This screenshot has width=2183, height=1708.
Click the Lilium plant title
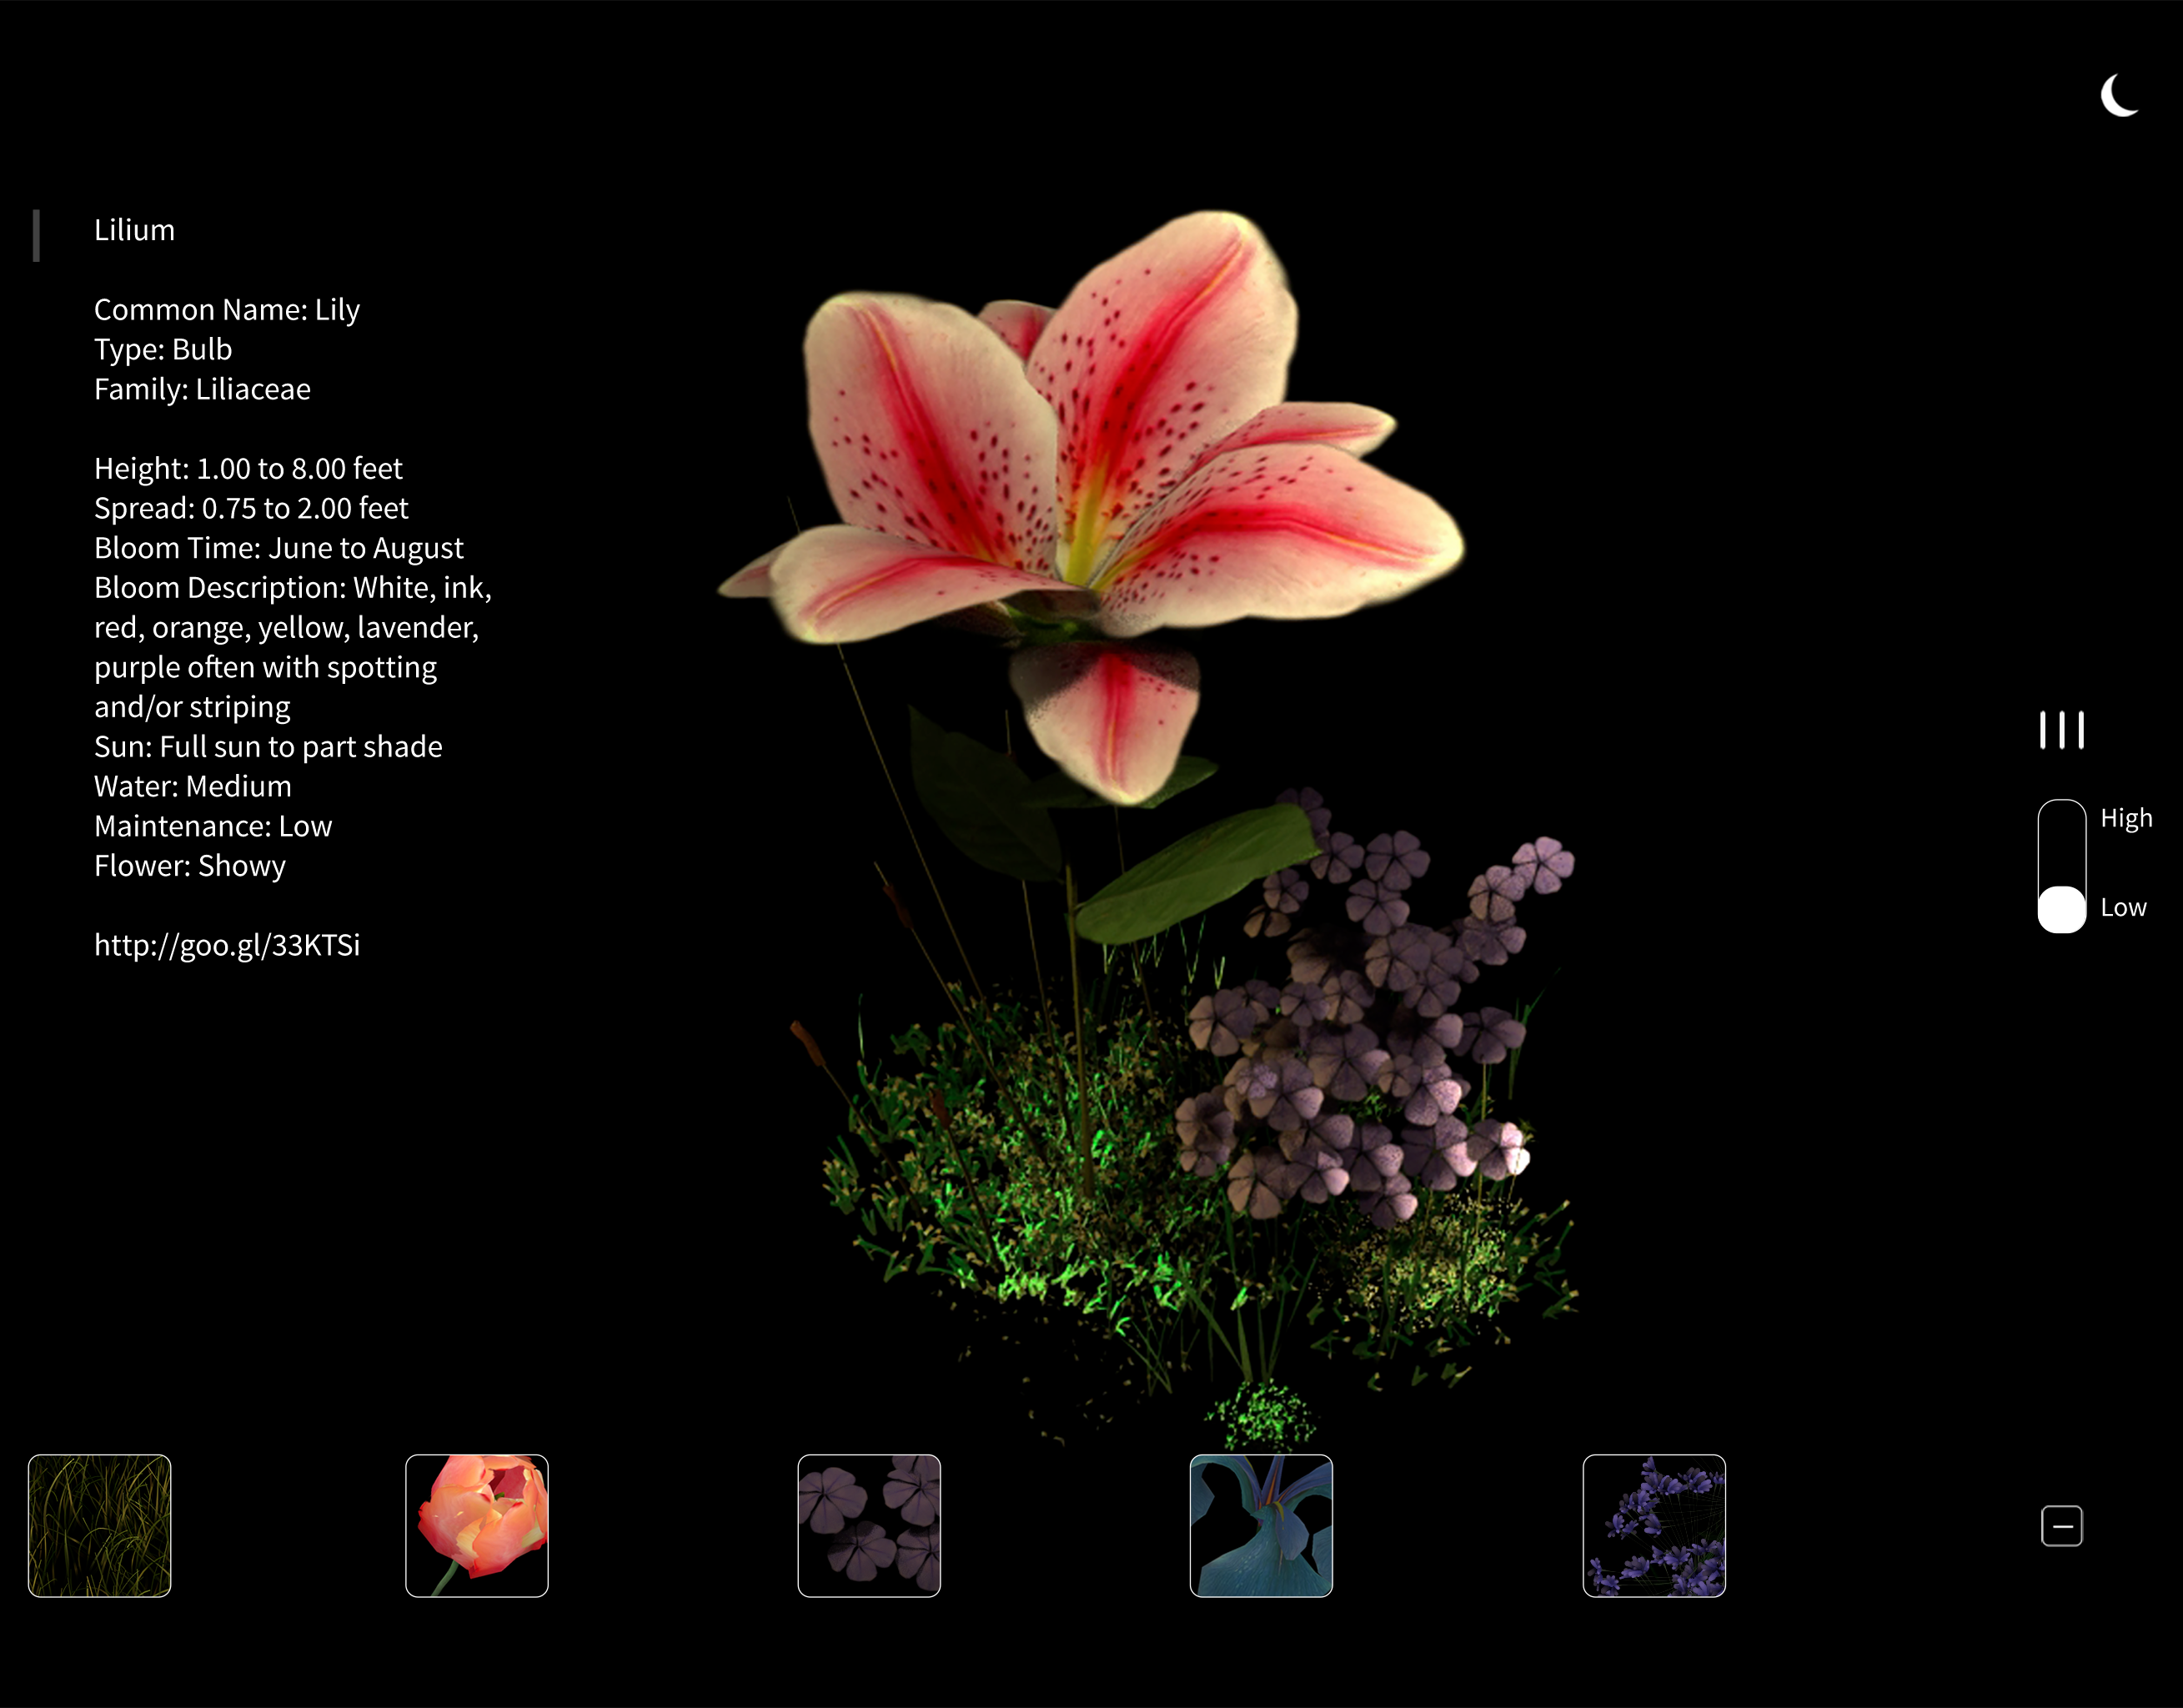(135, 230)
